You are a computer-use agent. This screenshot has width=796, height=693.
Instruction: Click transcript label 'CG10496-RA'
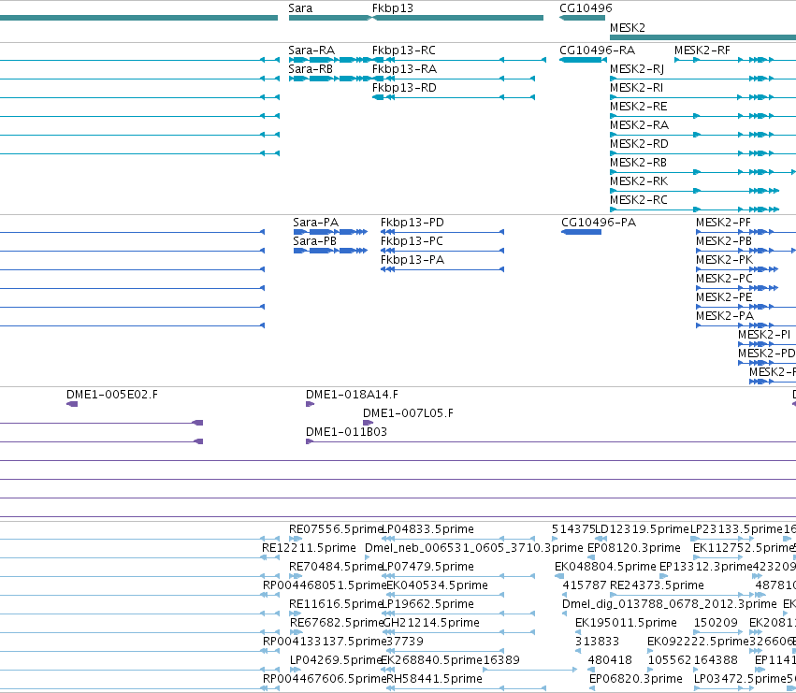coord(597,51)
